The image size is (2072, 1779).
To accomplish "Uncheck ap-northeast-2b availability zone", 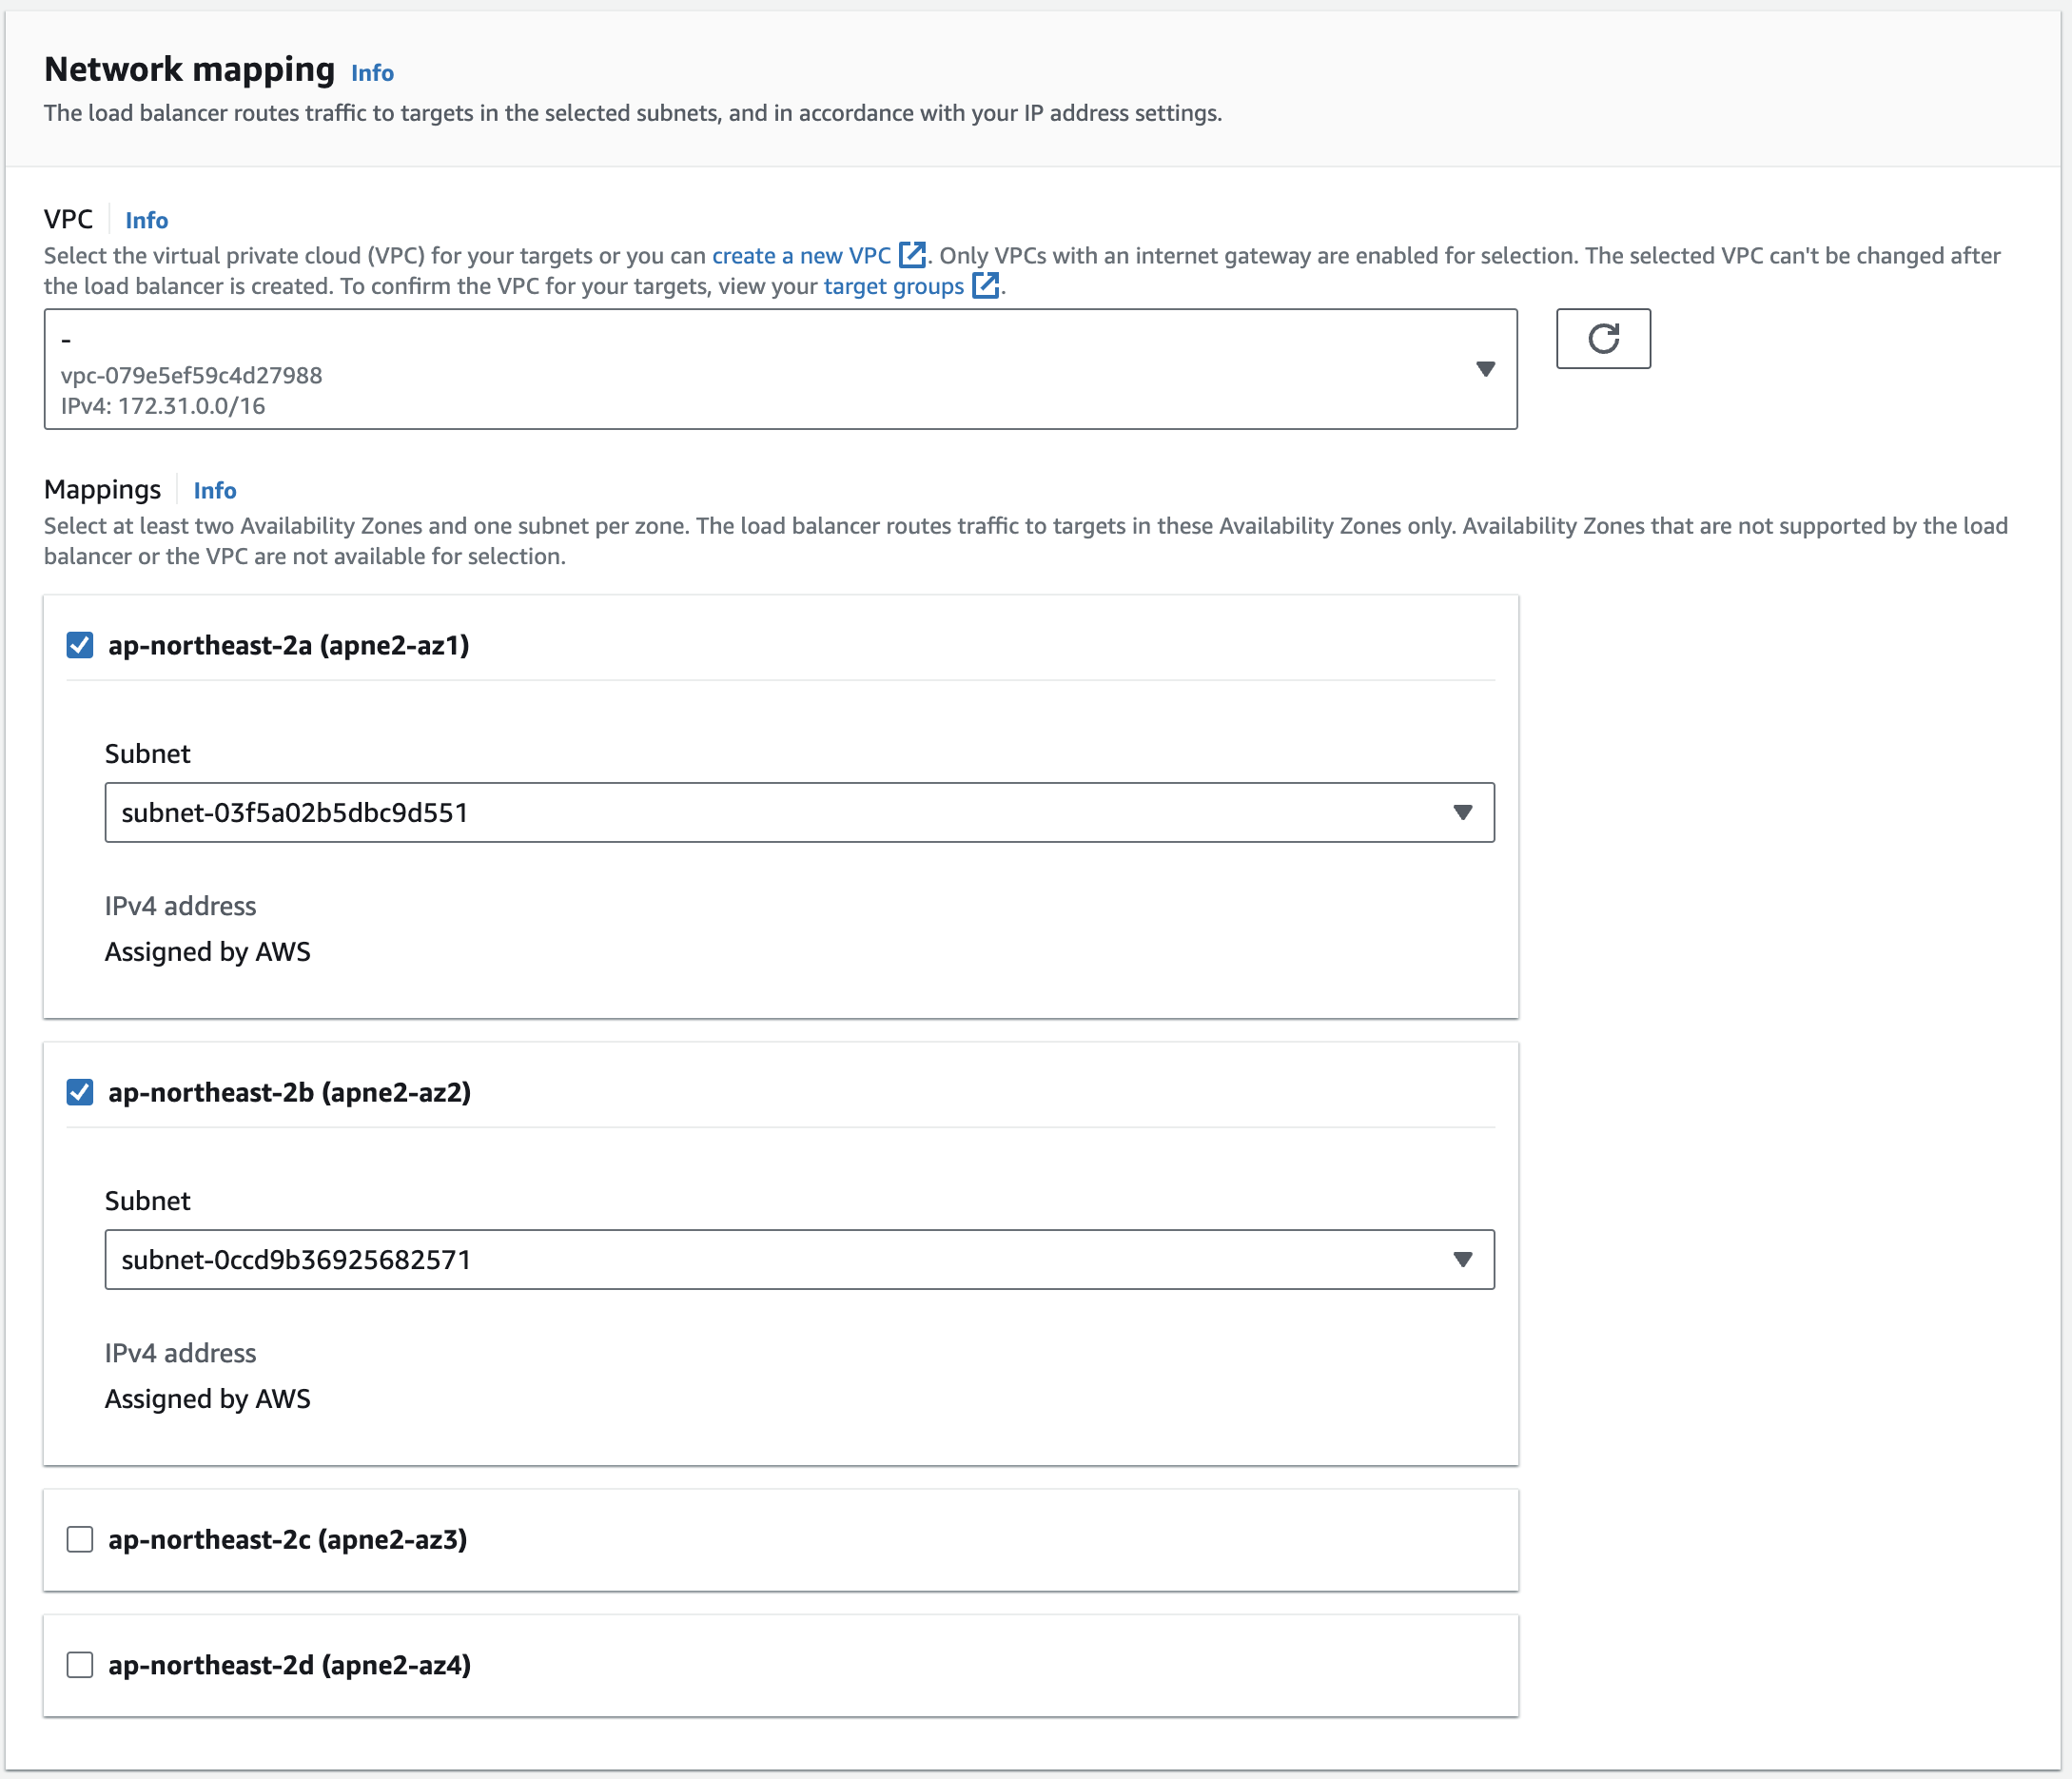I will 80,1092.
